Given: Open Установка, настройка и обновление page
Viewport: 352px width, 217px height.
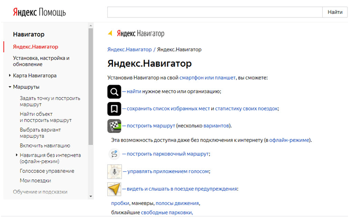Looking at the screenshot, I should (x=41, y=61).
